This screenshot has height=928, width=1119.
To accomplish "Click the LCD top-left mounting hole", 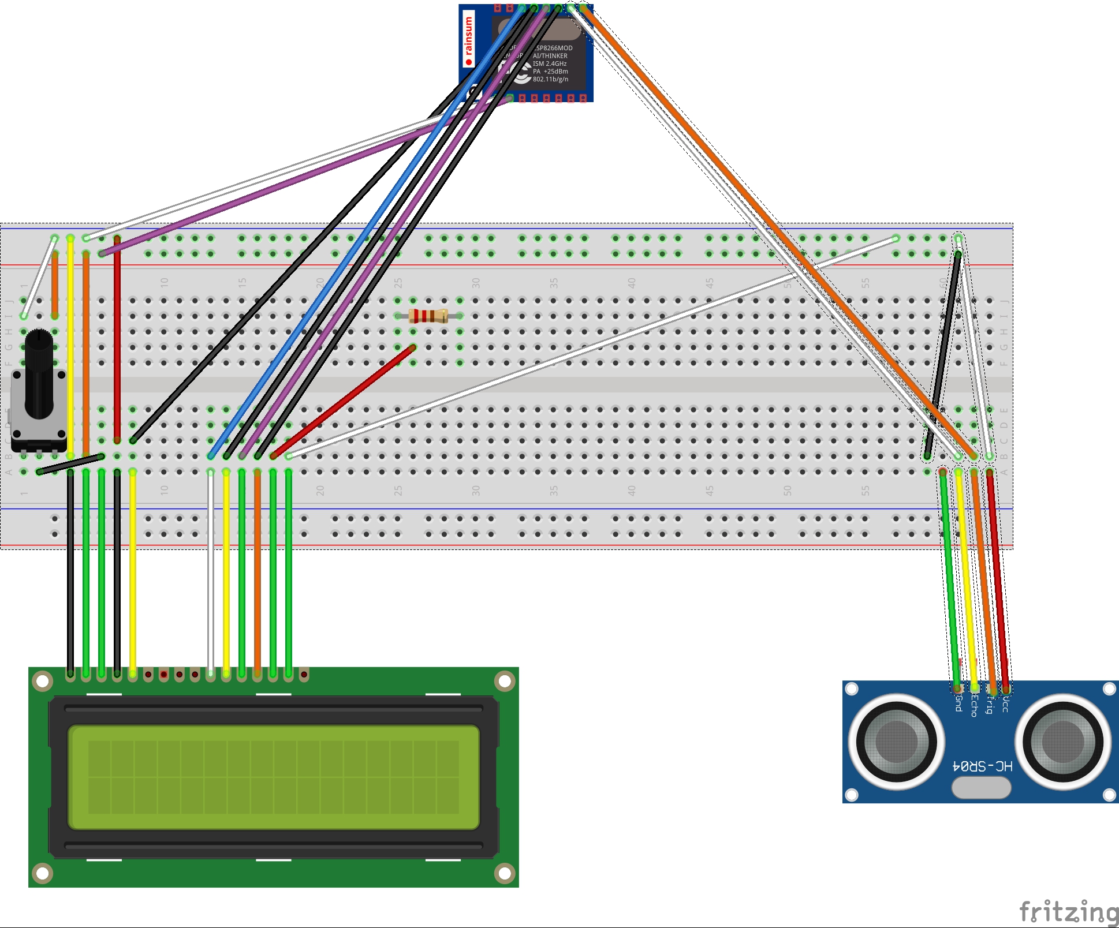I will [x=43, y=682].
